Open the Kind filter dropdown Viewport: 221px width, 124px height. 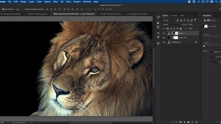tap(169, 20)
